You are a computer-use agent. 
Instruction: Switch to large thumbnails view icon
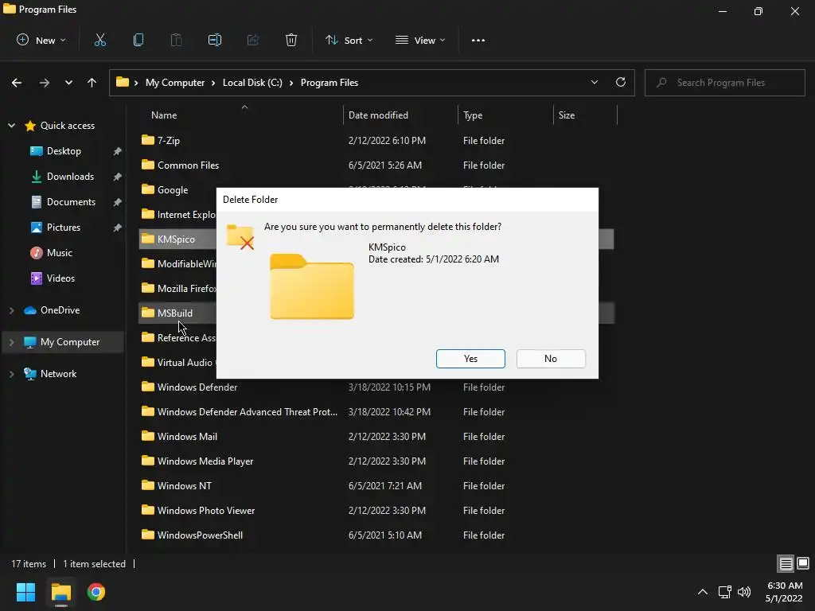803,563
